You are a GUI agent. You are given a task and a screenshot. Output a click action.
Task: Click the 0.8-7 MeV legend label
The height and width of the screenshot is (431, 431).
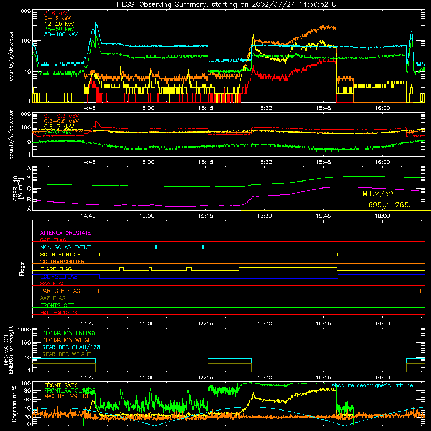[x=59, y=127]
